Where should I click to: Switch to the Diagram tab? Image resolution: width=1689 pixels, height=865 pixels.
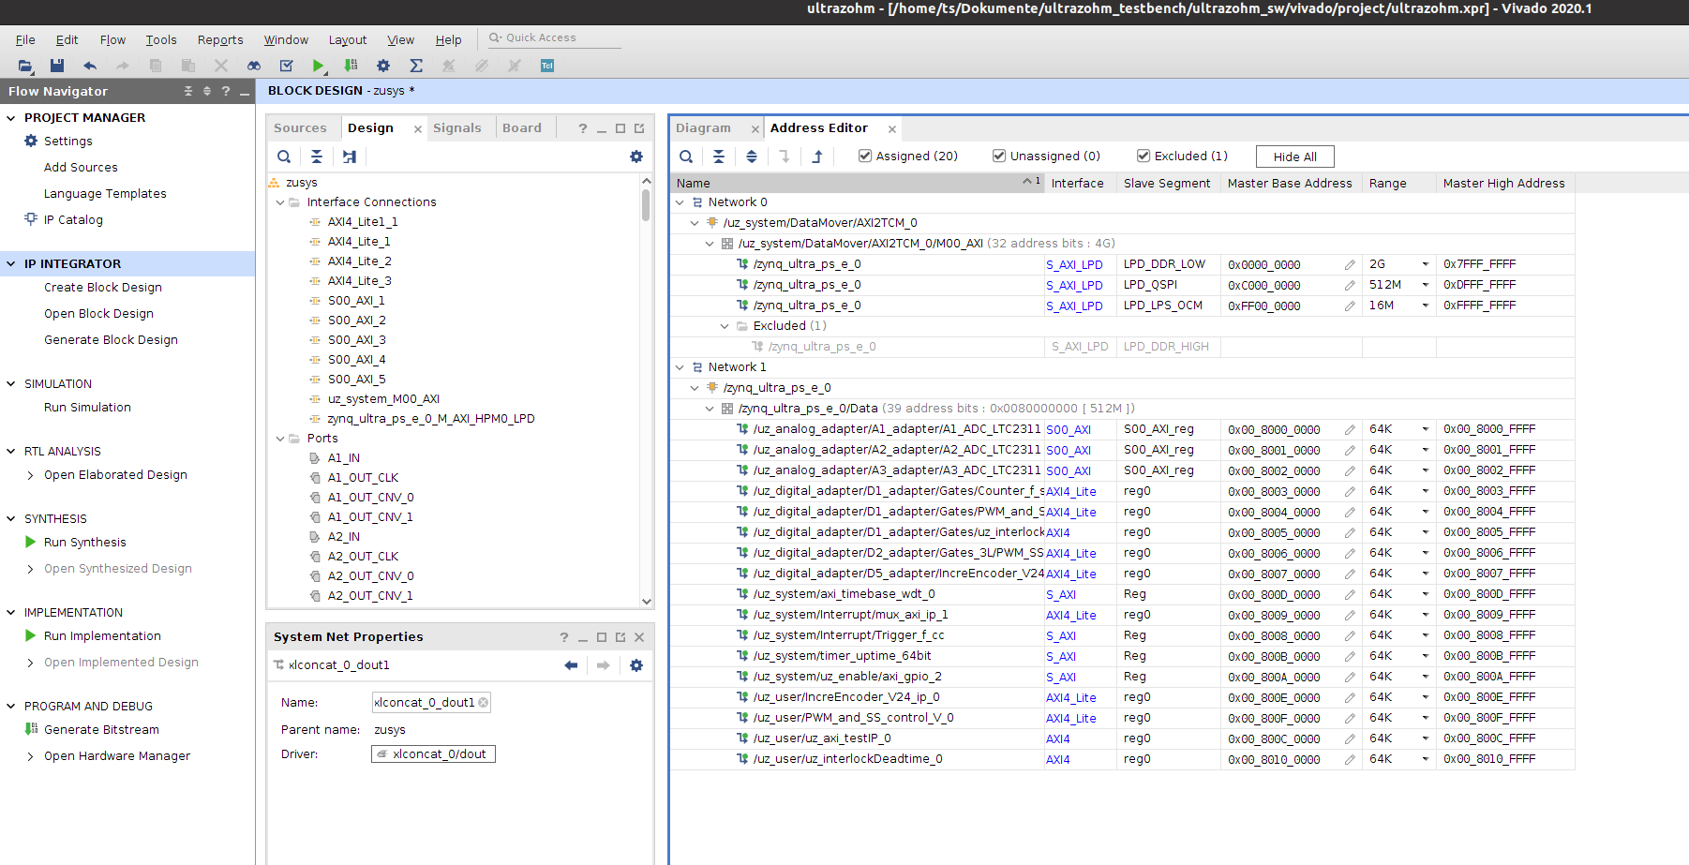click(703, 128)
